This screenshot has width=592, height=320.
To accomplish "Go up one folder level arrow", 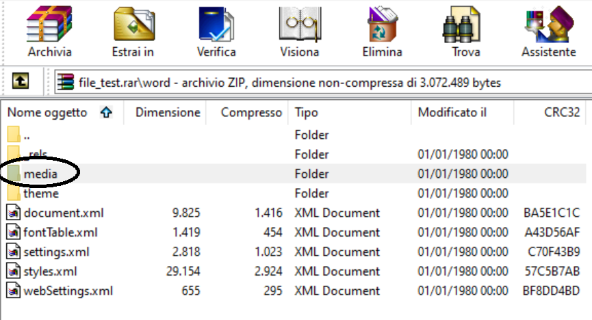I will (x=21, y=81).
